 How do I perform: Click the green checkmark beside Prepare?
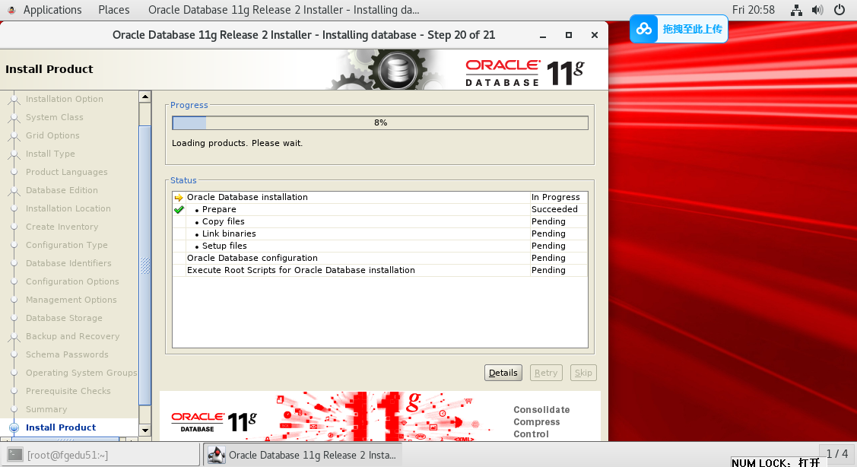point(179,209)
